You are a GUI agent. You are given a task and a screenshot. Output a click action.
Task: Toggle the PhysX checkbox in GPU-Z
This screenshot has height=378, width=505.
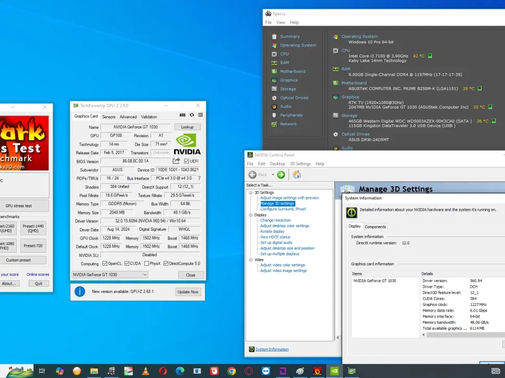pyautogui.click(x=146, y=263)
